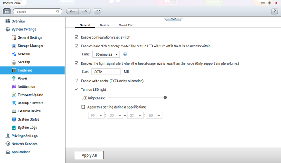Click the info icon beside standby time
The height and width of the screenshot is (163, 281).
click(125, 54)
